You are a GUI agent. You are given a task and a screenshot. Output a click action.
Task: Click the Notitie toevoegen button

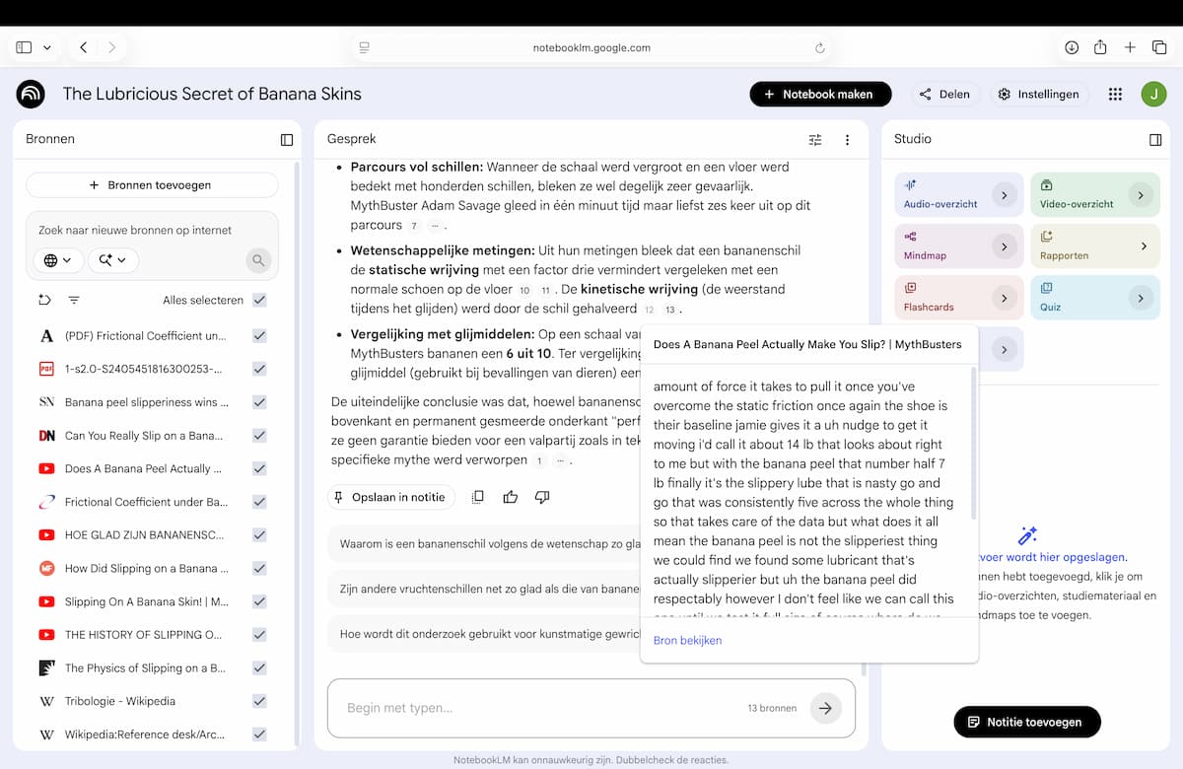tap(1026, 722)
